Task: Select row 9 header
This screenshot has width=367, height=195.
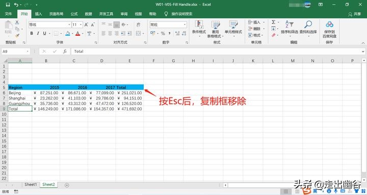Action: pos(4,109)
